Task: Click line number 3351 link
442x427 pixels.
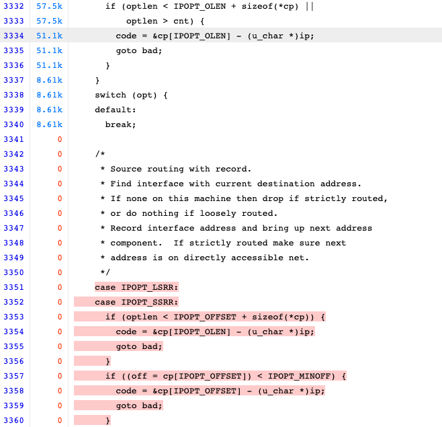Action: [x=14, y=287]
